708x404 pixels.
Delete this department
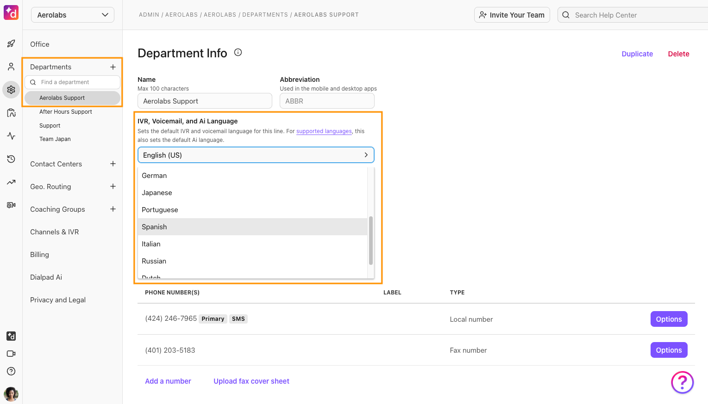point(678,54)
